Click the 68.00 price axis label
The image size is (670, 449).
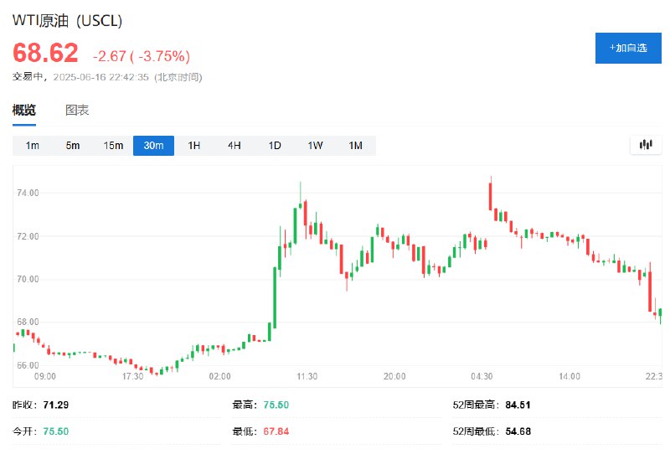(x=28, y=322)
